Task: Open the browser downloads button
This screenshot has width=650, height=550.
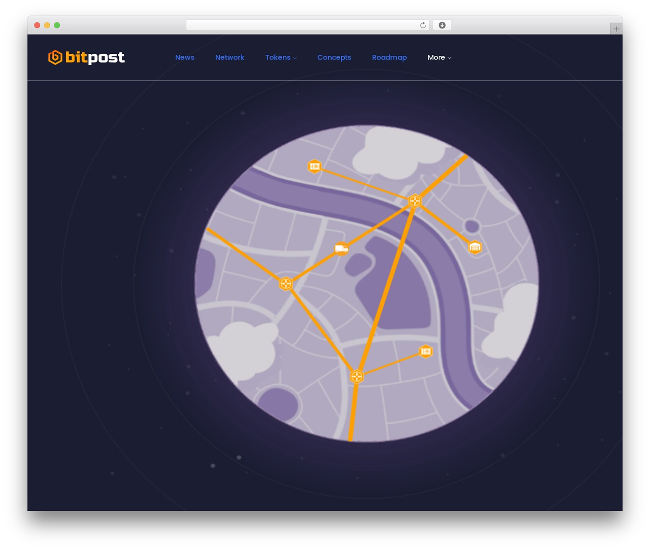Action: click(442, 25)
